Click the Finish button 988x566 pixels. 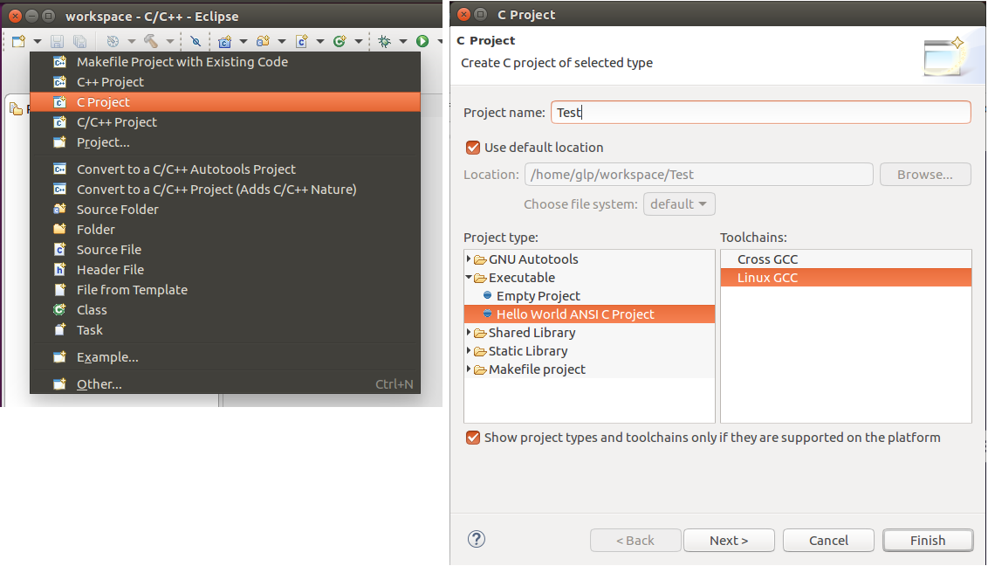click(x=928, y=540)
